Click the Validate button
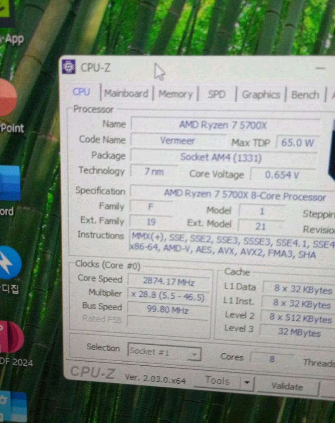Screen dimensions: 335x423 click(287, 387)
